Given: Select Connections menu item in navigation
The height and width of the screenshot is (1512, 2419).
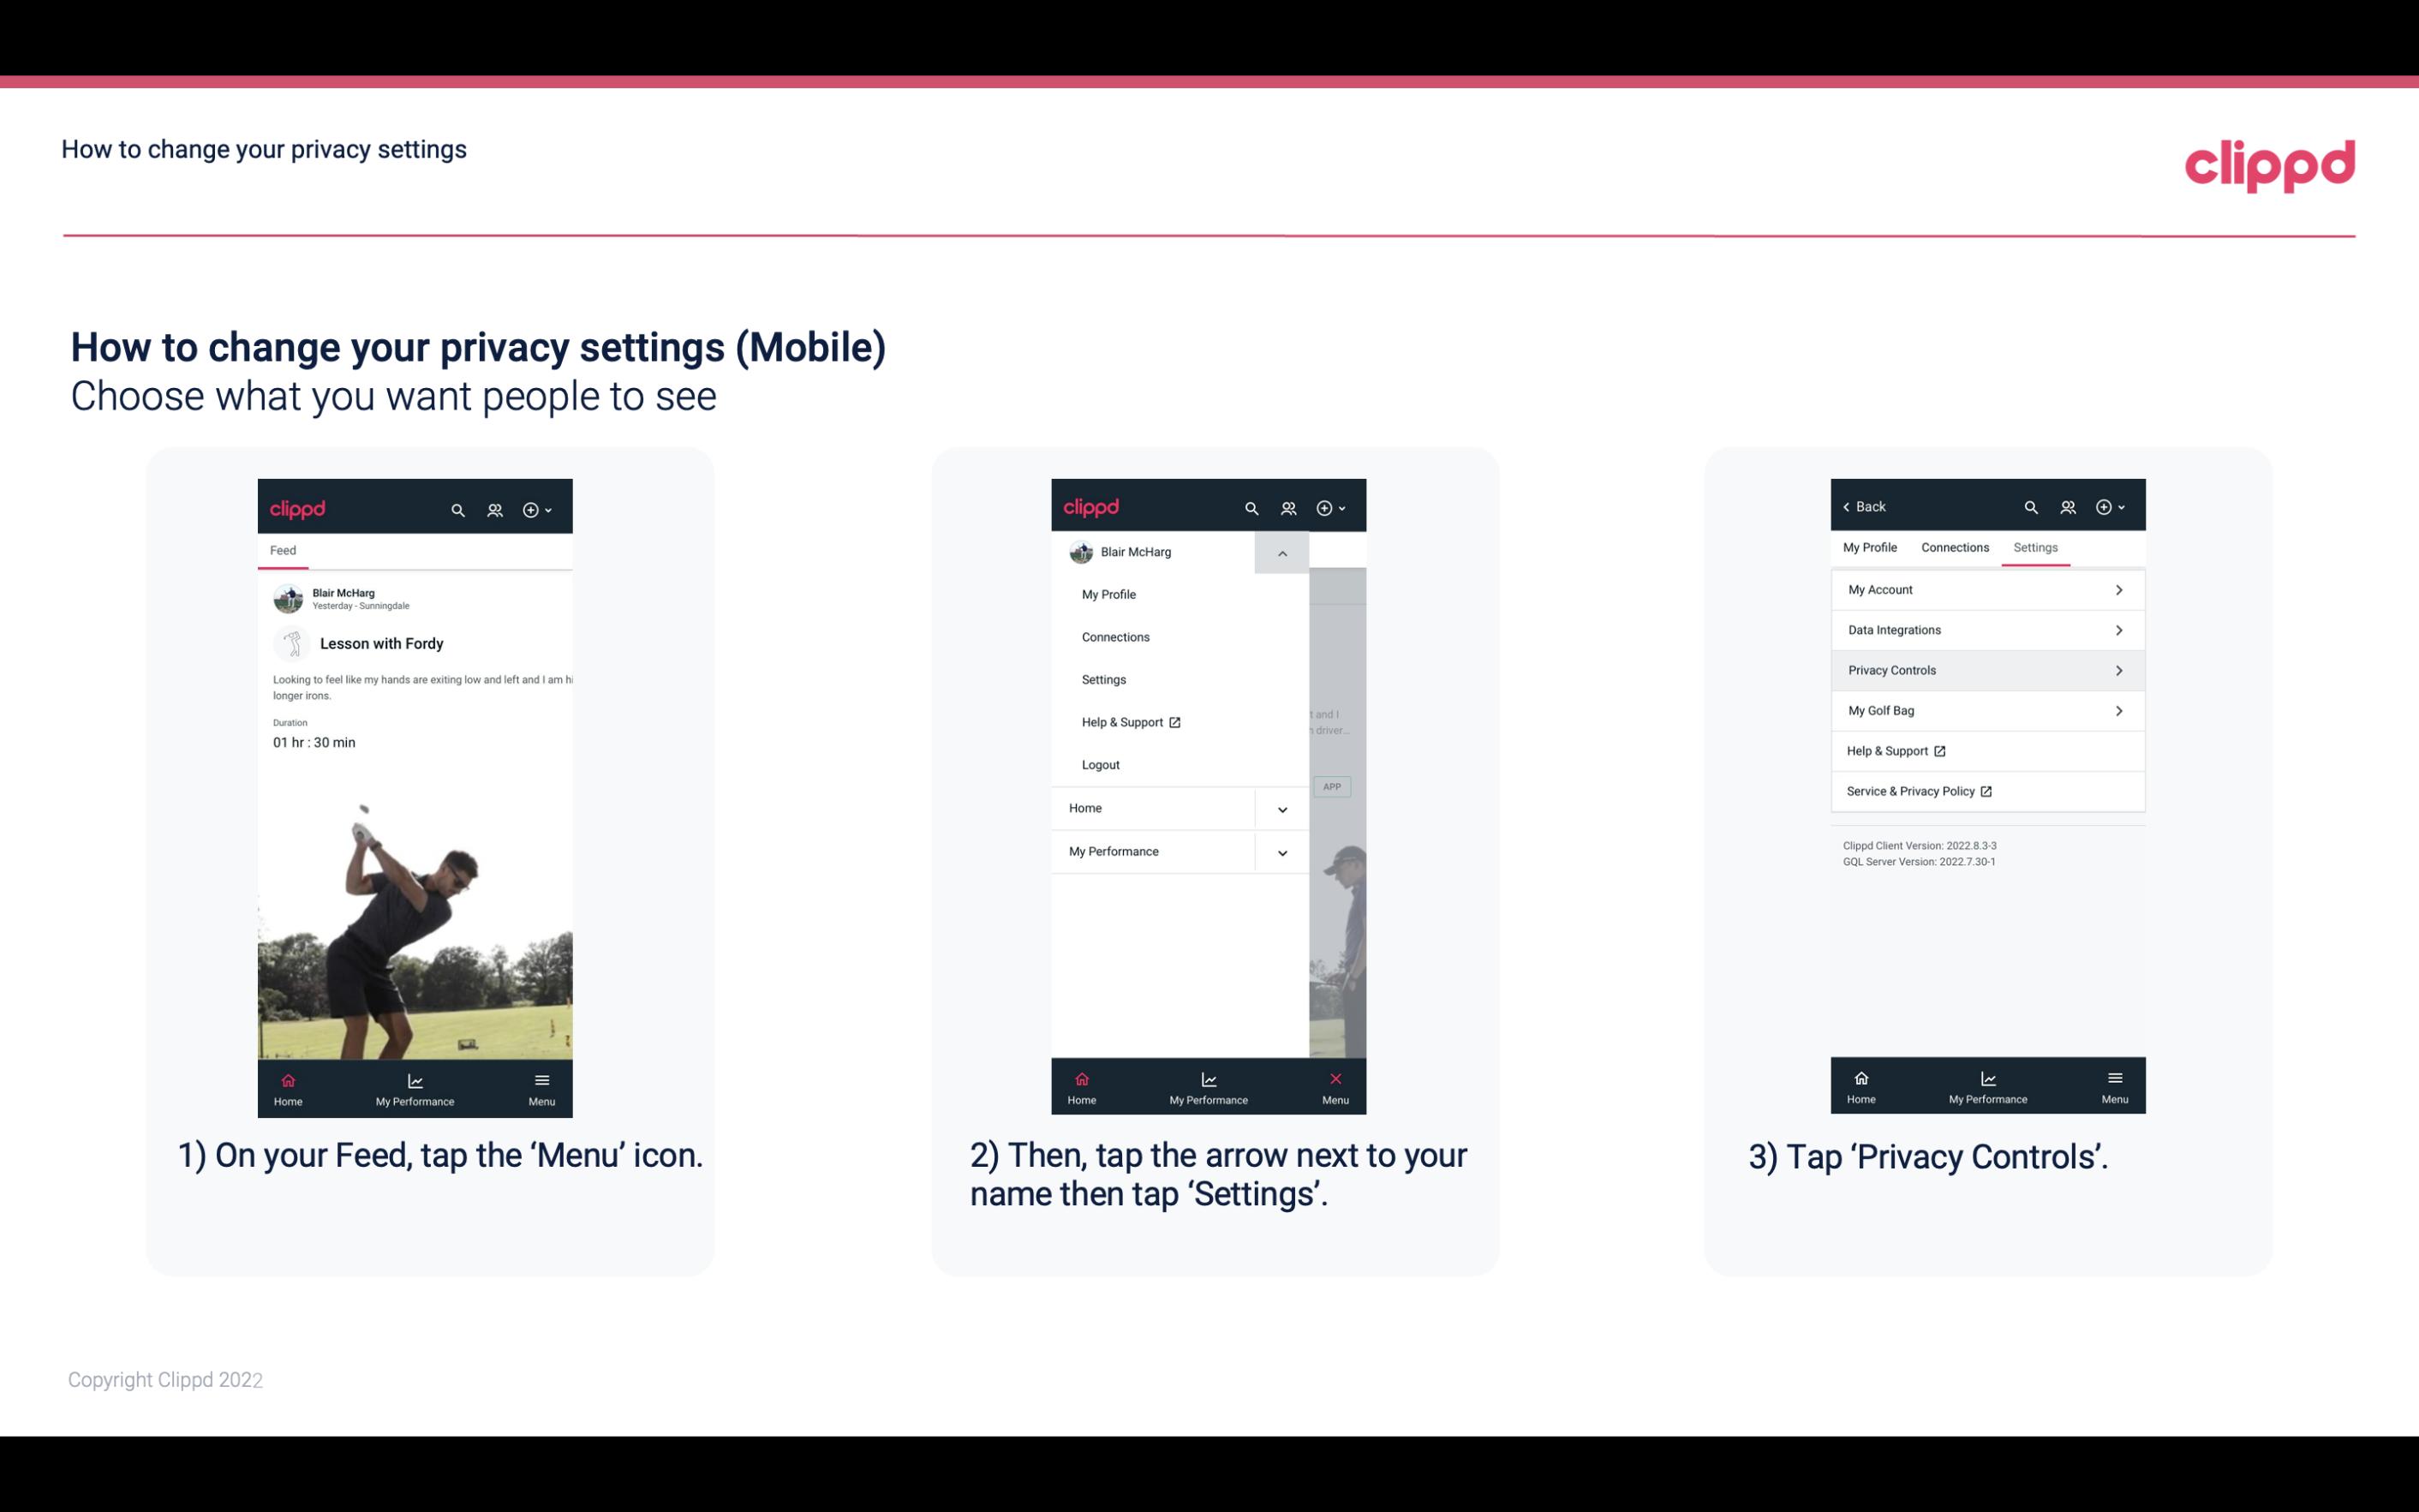Looking at the screenshot, I should tap(1114, 636).
